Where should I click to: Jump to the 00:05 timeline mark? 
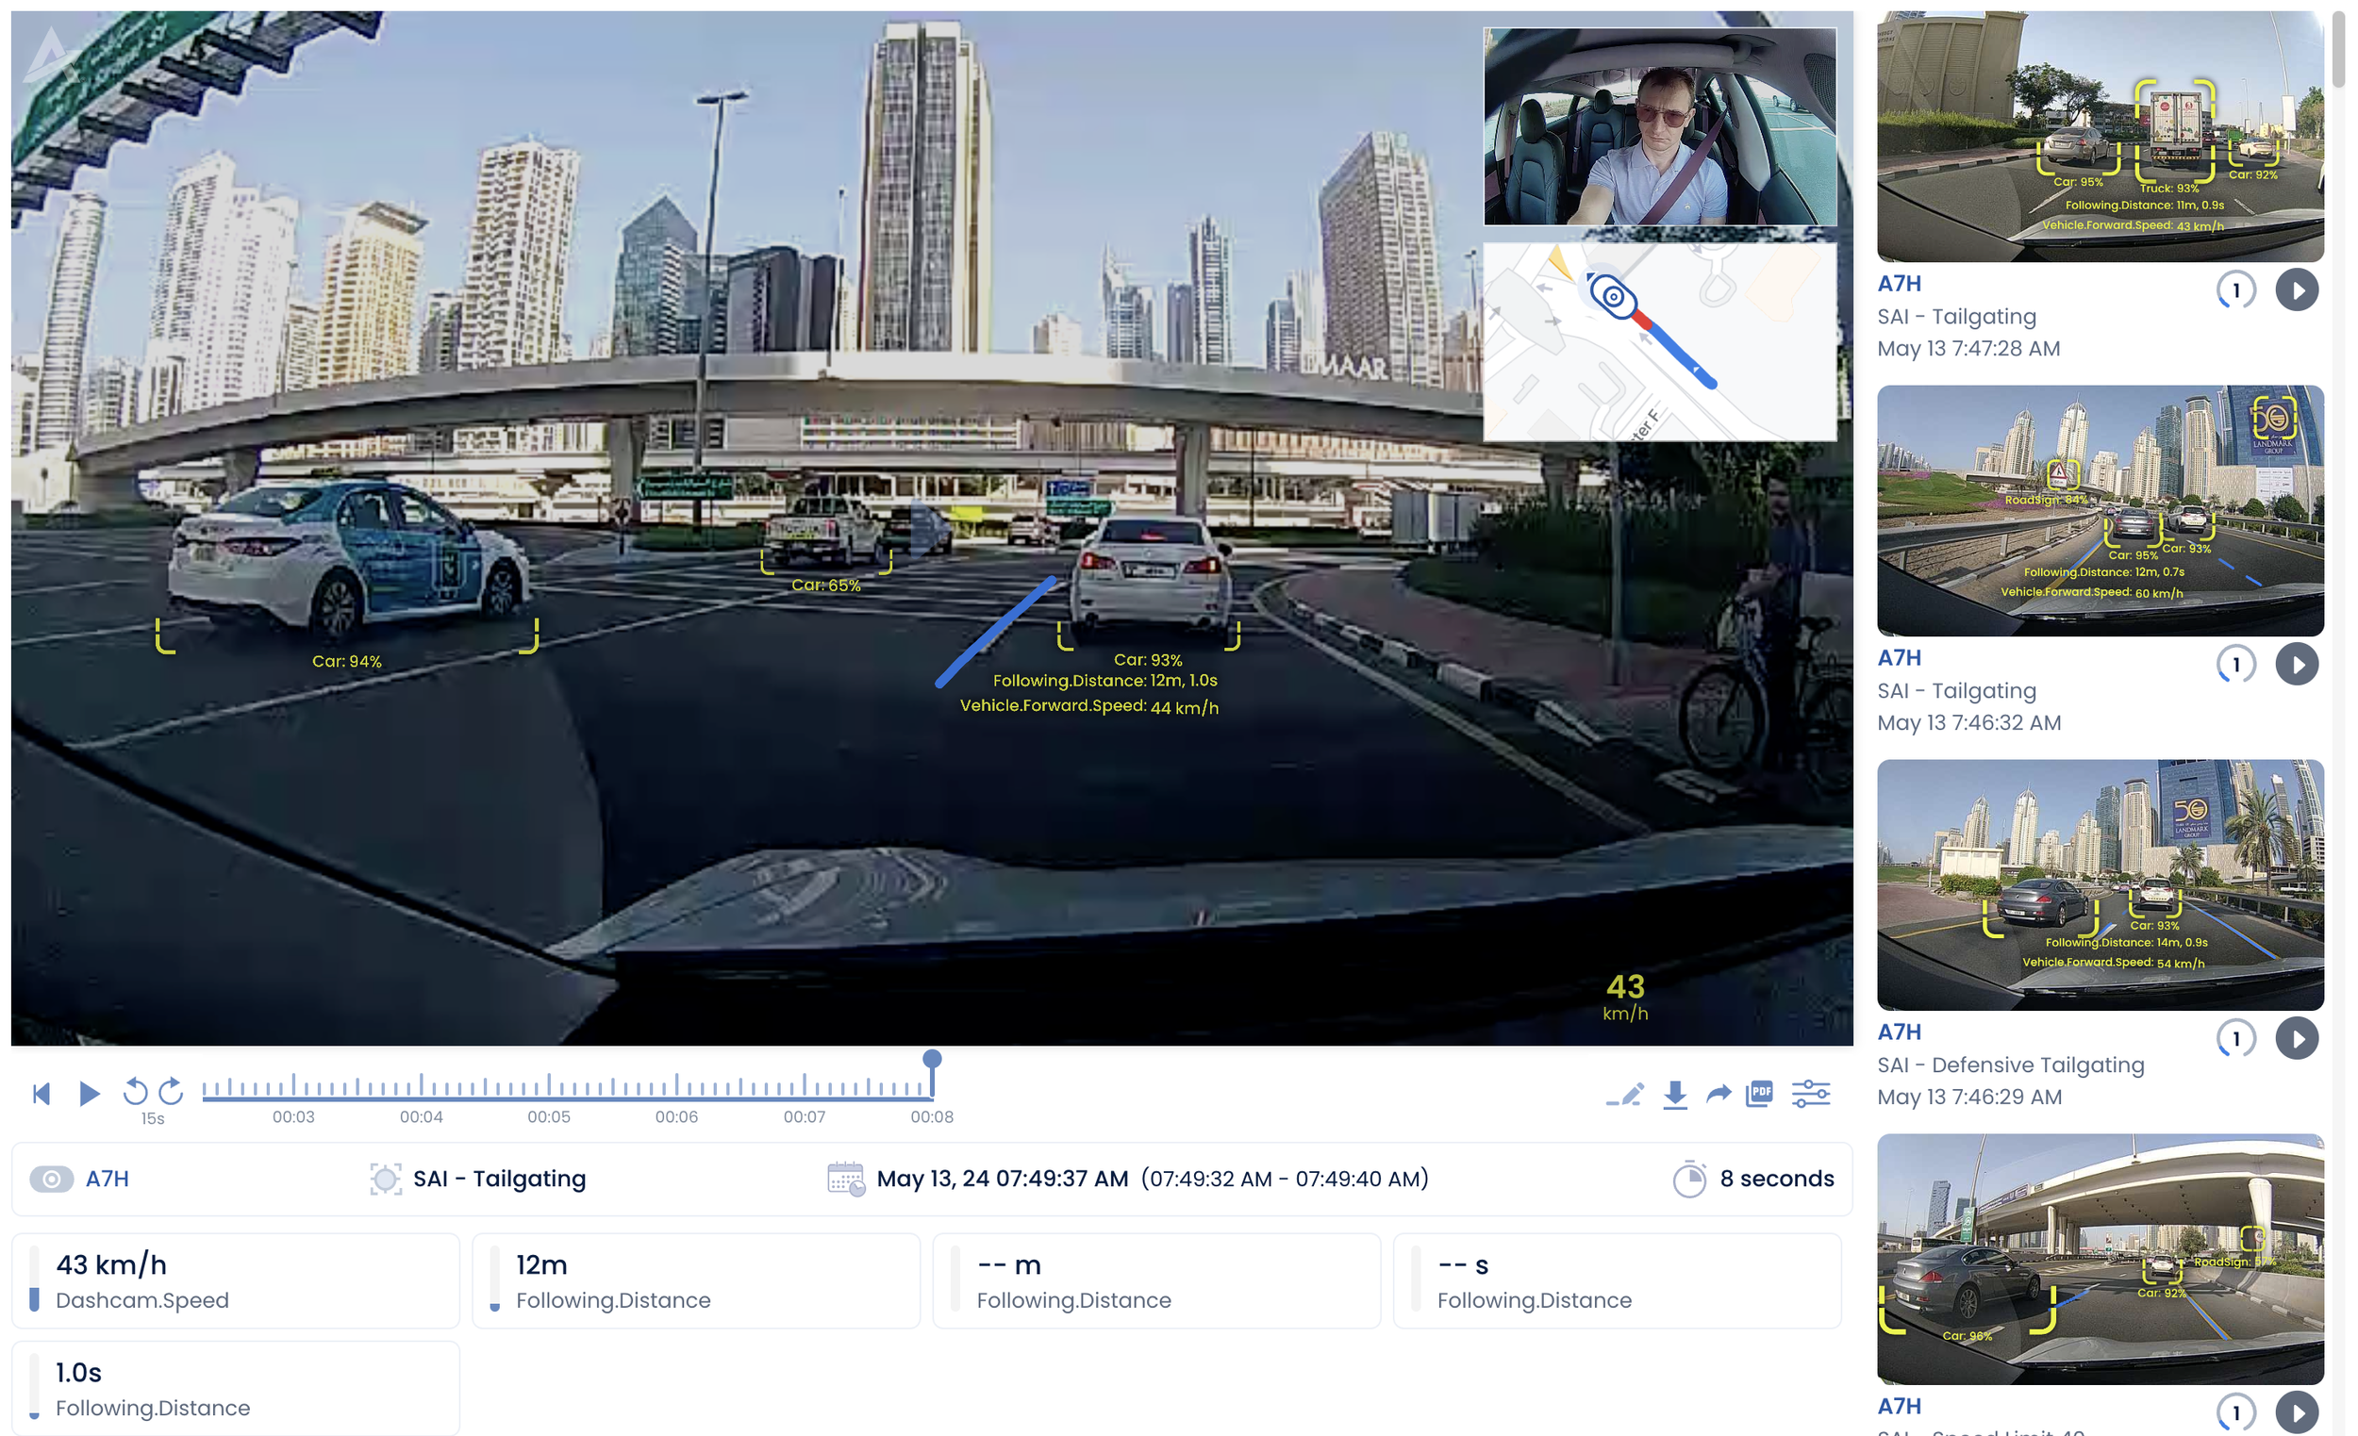pyautogui.click(x=548, y=1088)
